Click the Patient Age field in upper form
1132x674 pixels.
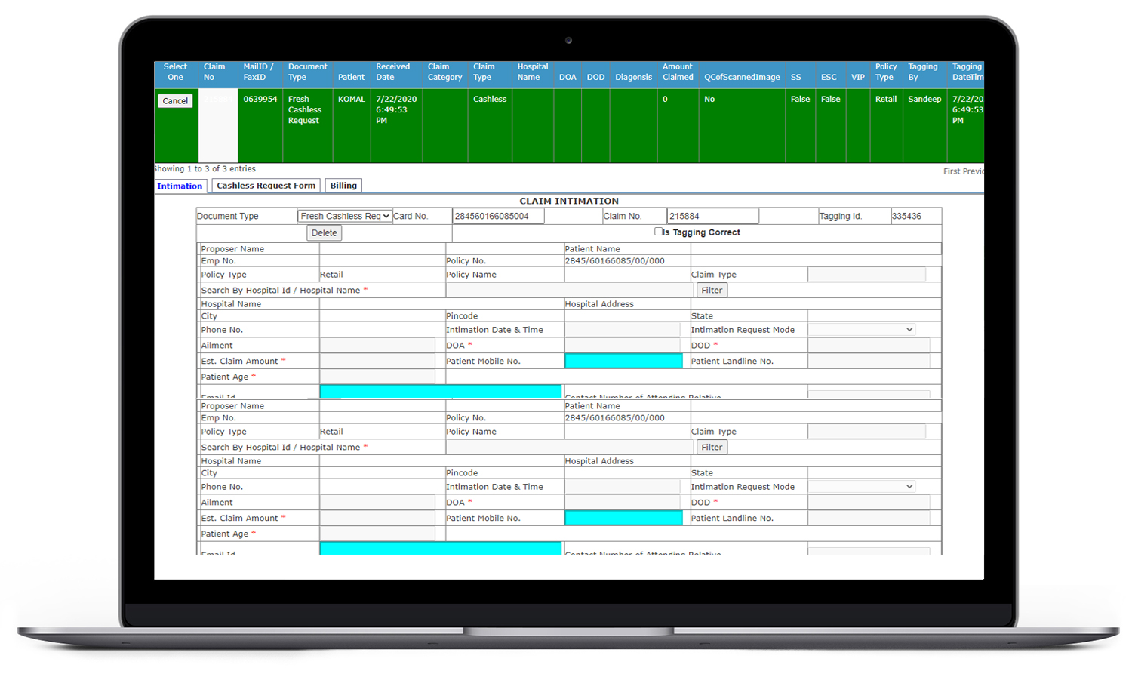(377, 377)
